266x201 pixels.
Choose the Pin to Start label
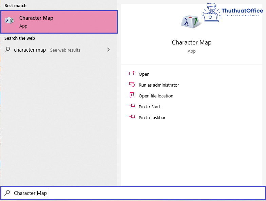(x=149, y=107)
